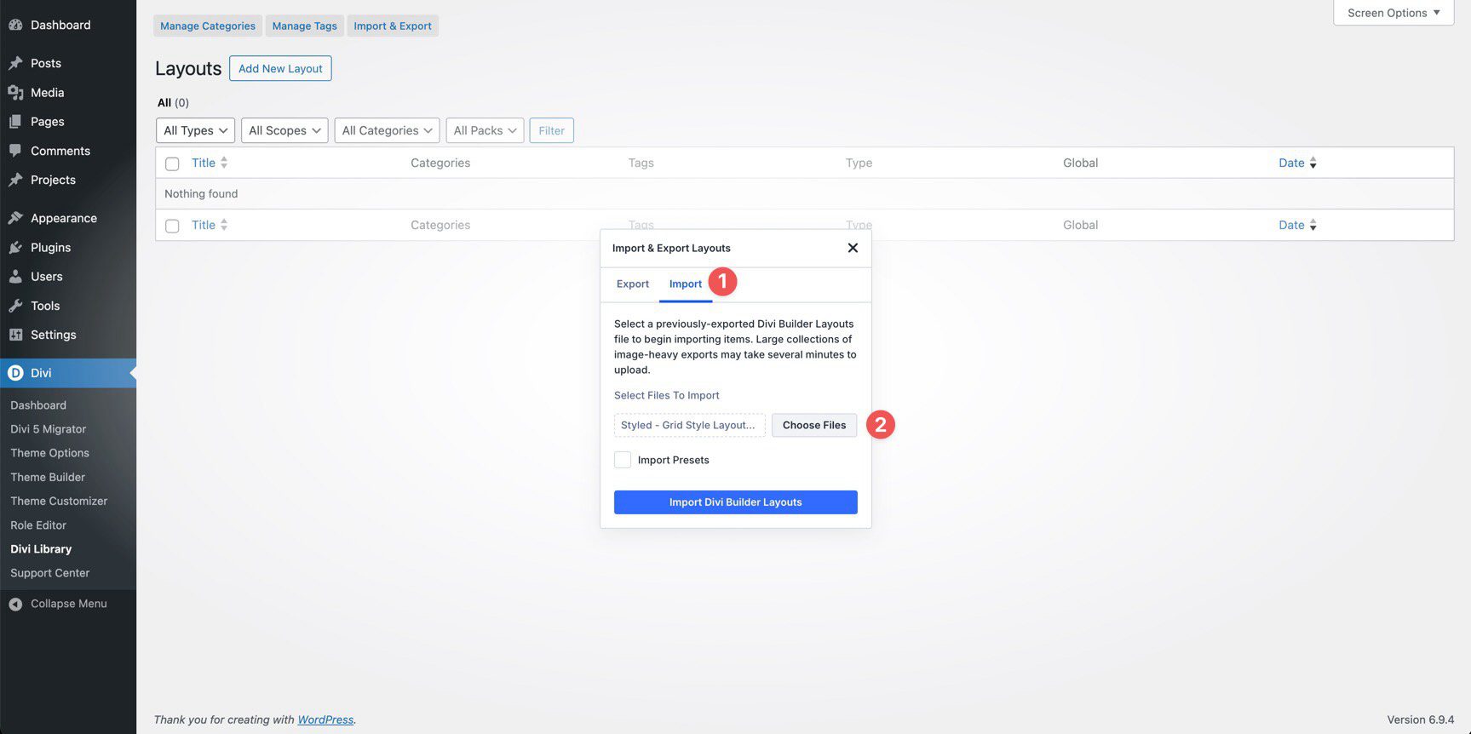The width and height of the screenshot is (1471, 734).
Task: Click the Projects pin icon
Action: coord(15,180)
